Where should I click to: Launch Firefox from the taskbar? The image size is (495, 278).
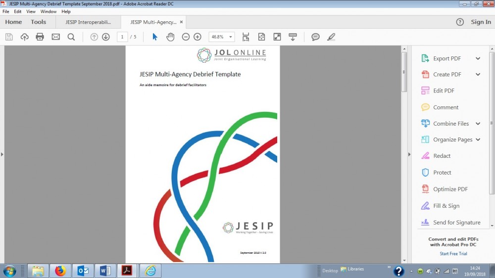tap(60, 271)
